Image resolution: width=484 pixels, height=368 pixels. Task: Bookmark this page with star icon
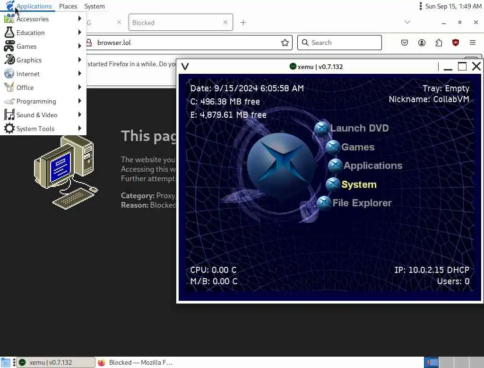[x=285, y=43]
